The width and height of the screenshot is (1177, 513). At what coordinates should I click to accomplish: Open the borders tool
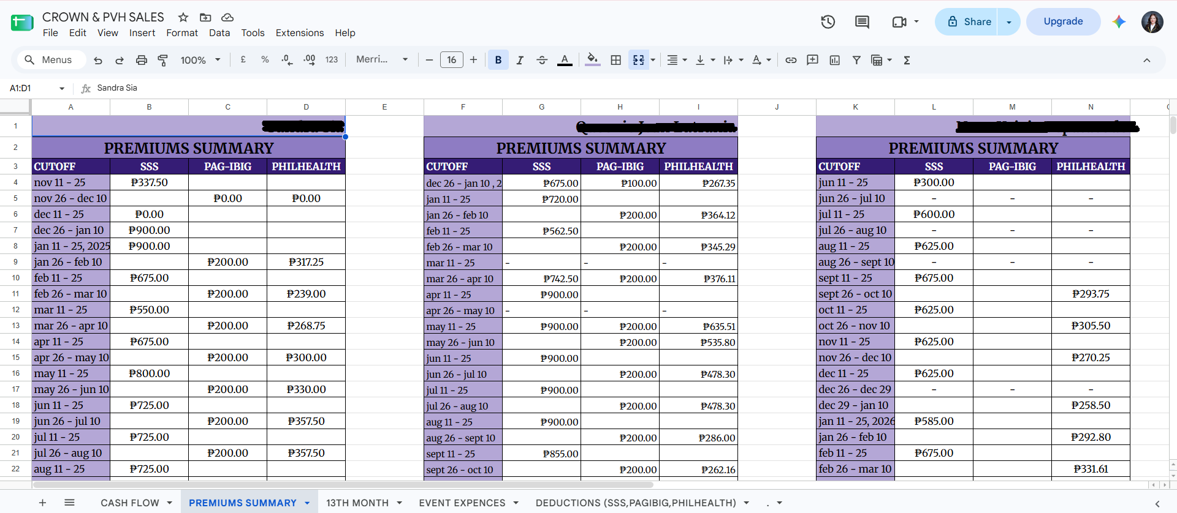point(616,60)
